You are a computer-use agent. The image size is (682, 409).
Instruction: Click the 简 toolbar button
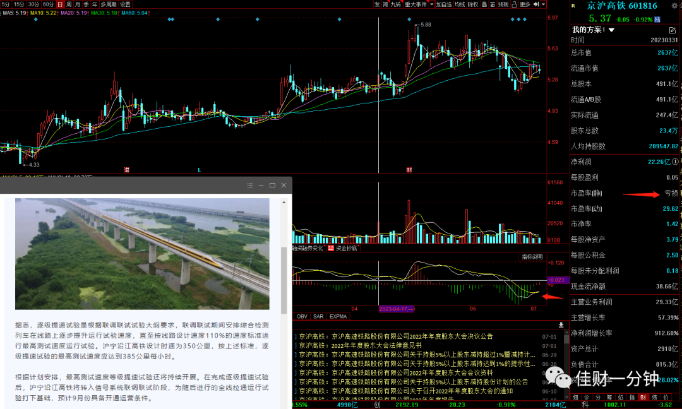[385, 4]
